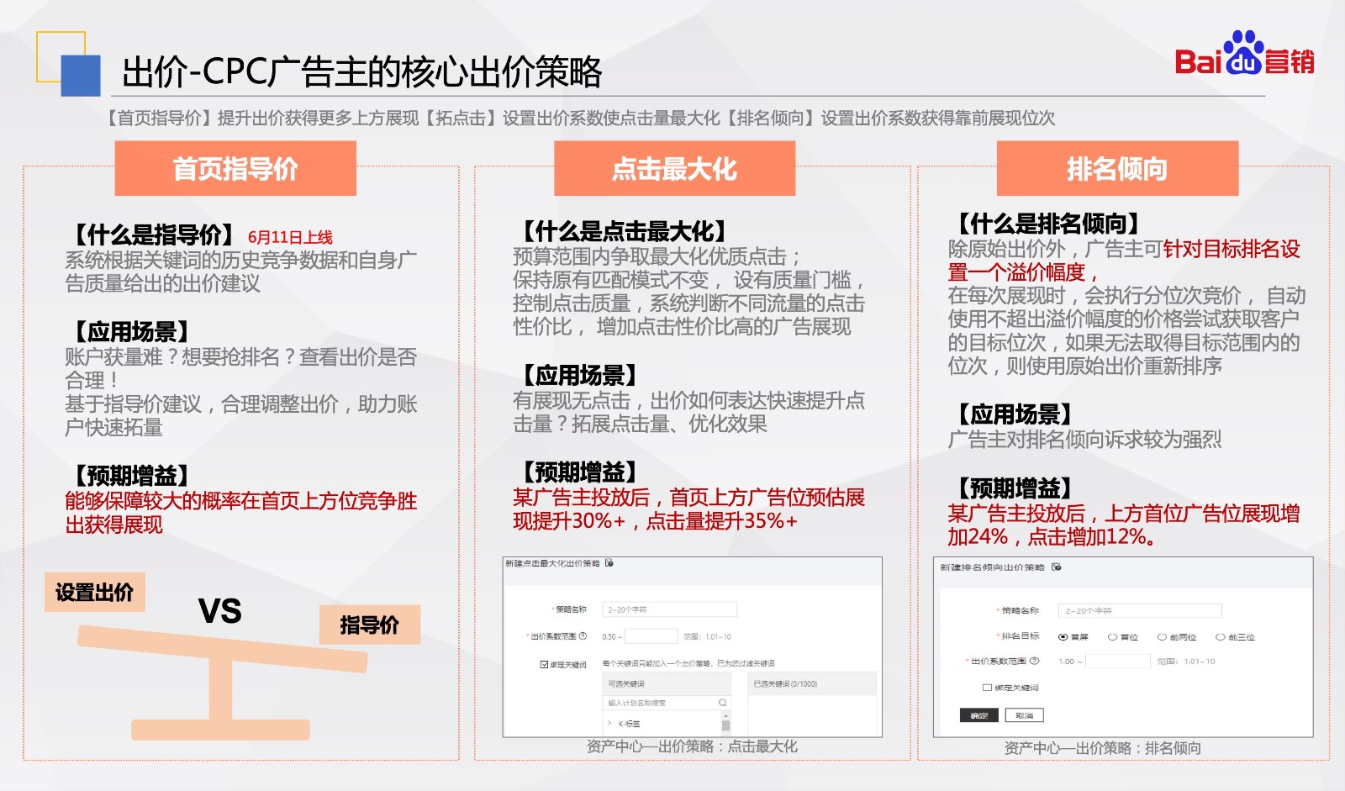
Task: Click the 首页指导价 orange header
Action: click(x=235, y=168)
